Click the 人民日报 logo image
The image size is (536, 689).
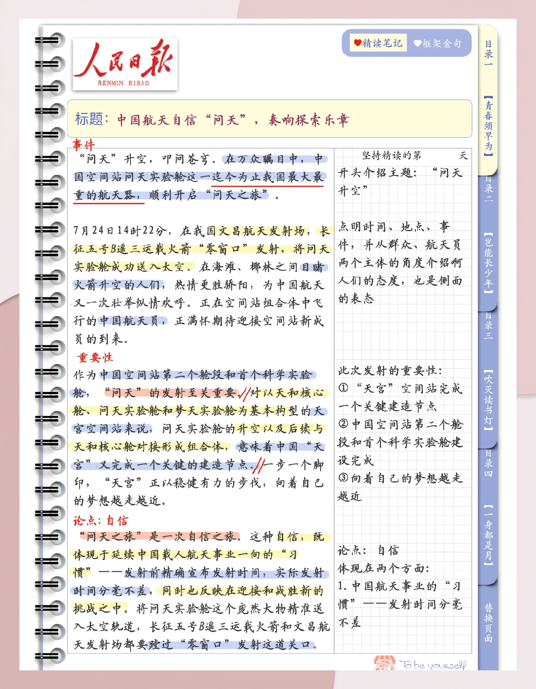(x=125, y=64)
